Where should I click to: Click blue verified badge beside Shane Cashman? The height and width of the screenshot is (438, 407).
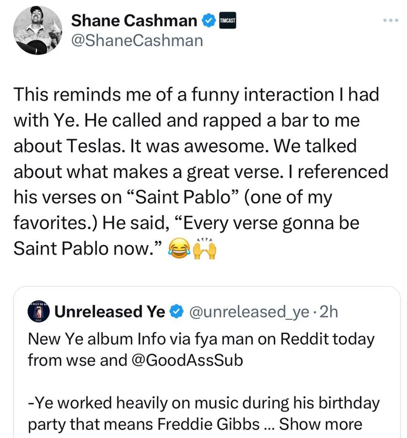pos(208,20)
